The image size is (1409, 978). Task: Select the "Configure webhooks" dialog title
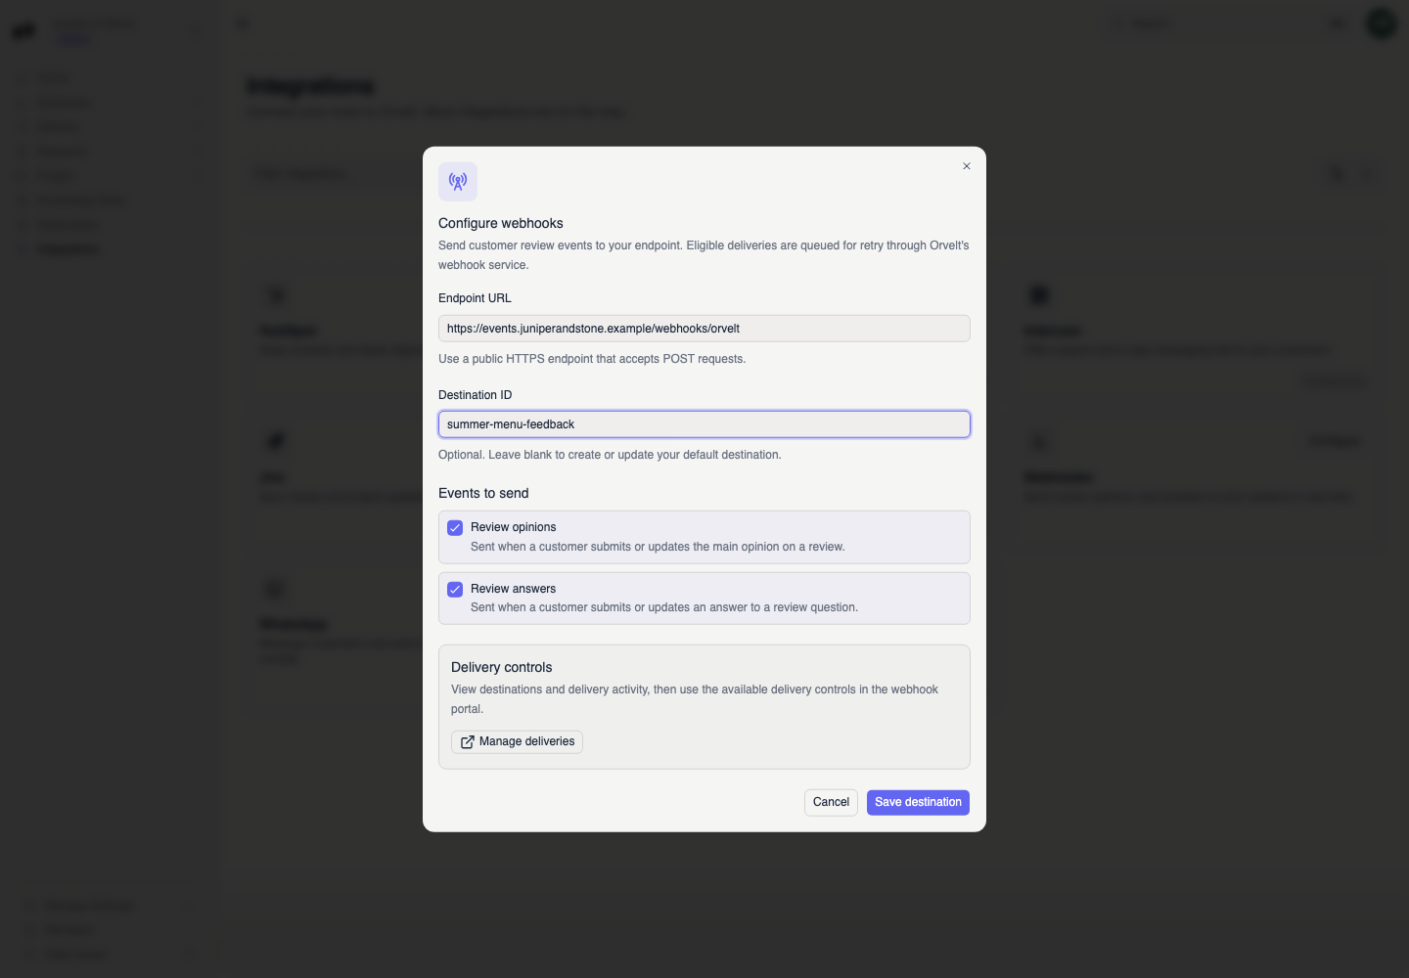(x=501, y=223)
